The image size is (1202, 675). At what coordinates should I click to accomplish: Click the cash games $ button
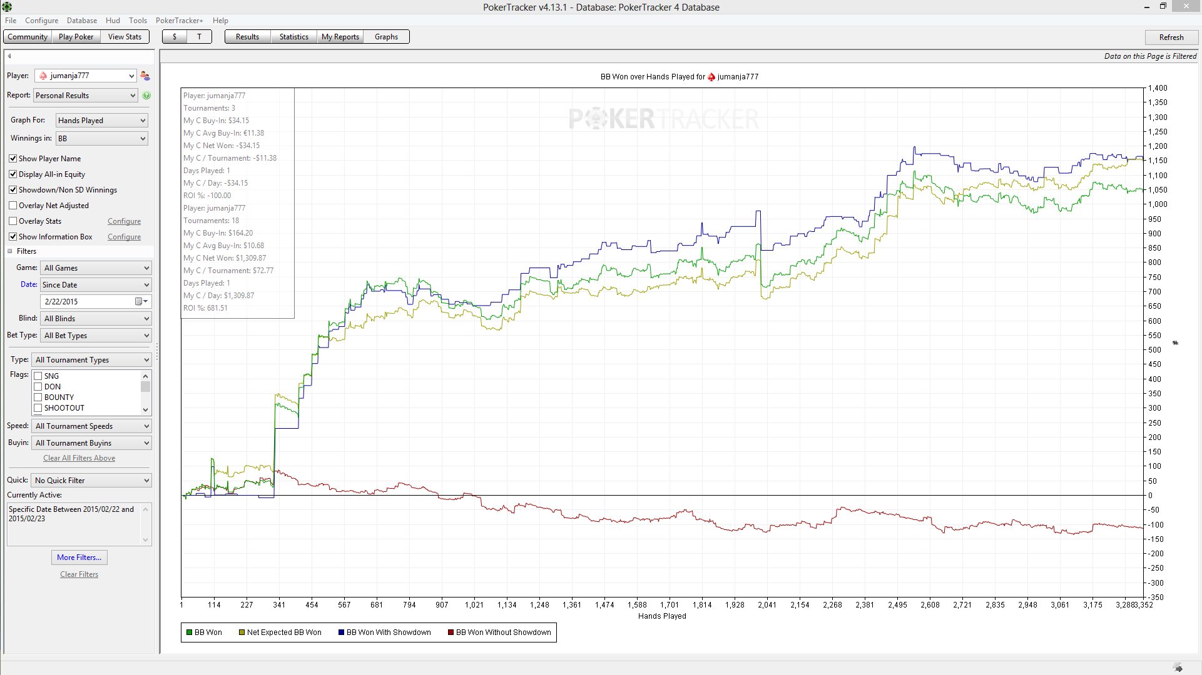click(x=175, y=37)
